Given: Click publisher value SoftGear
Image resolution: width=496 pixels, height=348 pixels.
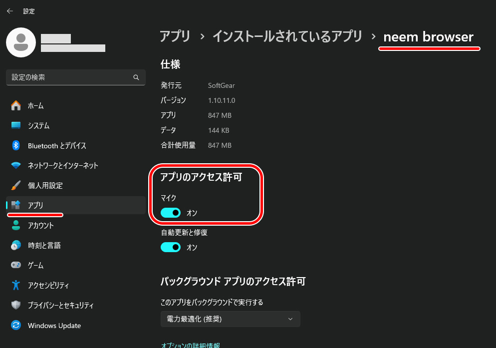Looking at the screenshot, I should click(x=222, y=85).
